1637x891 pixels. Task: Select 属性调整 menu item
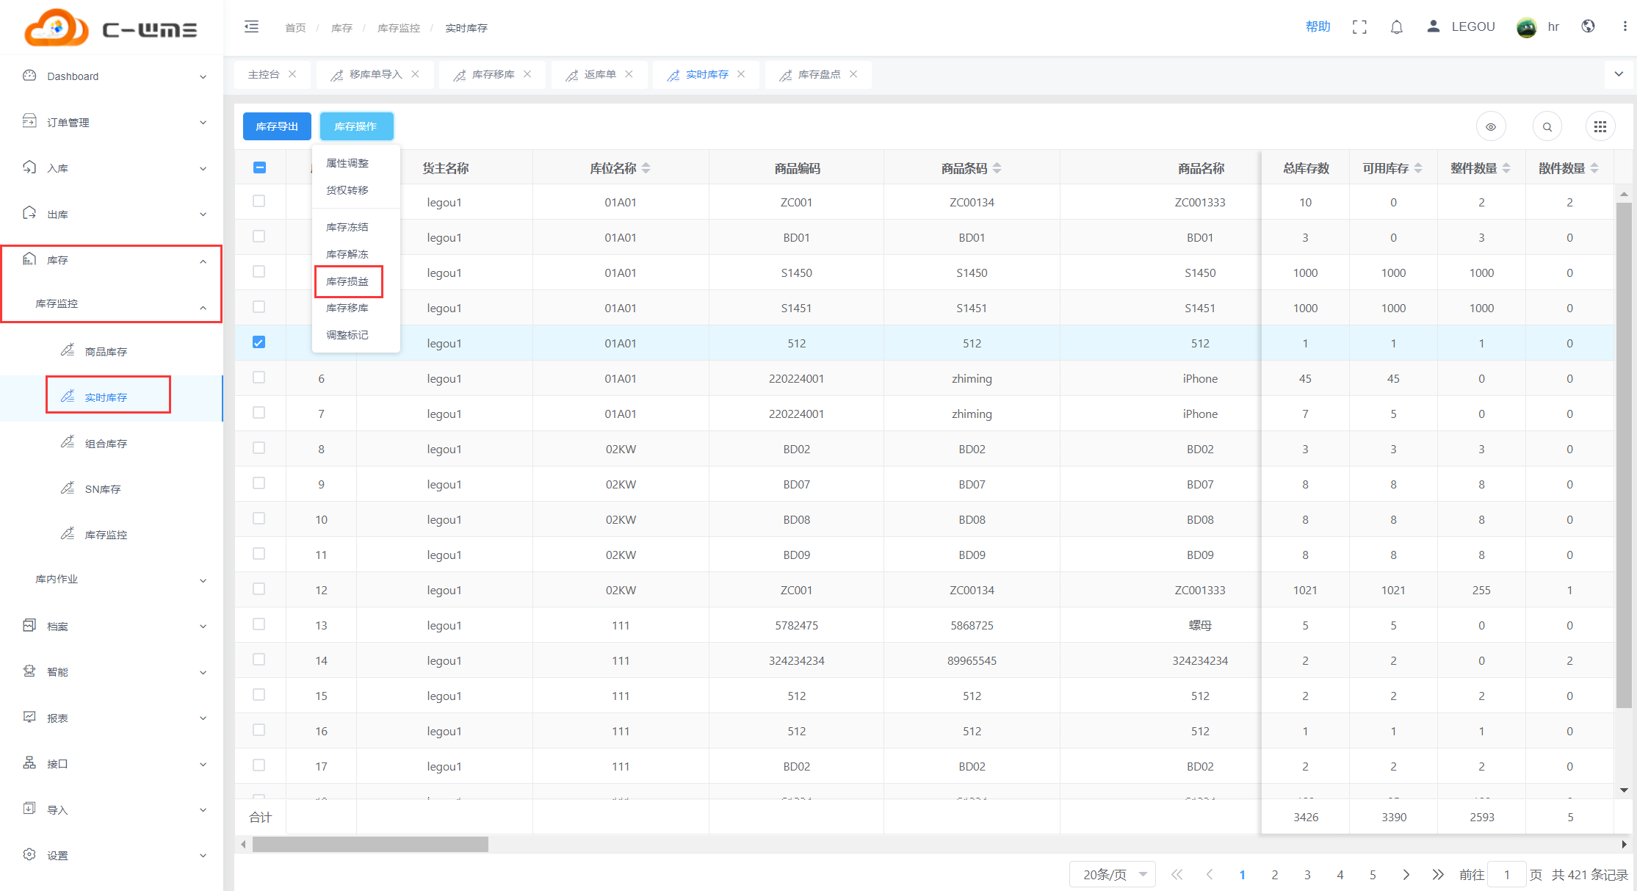coord(348,163)
